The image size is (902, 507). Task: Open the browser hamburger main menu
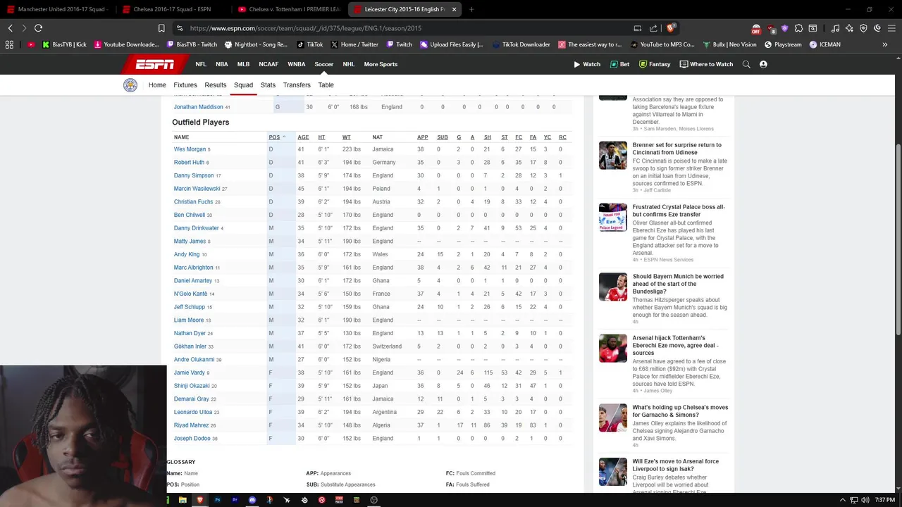tap(891, 28)
